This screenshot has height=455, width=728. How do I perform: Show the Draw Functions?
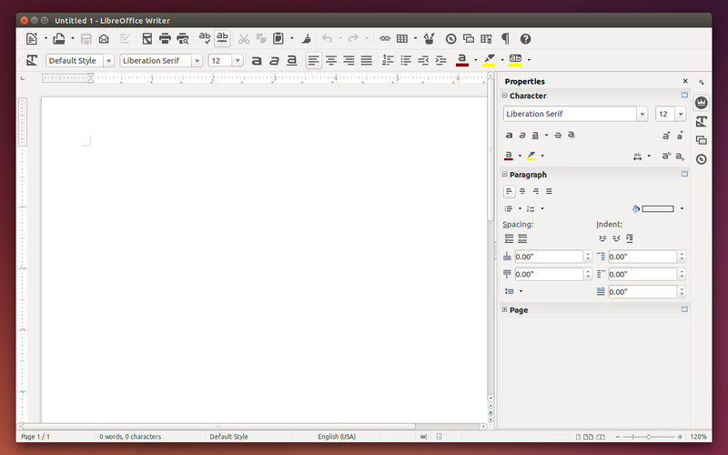coord(429,39)
